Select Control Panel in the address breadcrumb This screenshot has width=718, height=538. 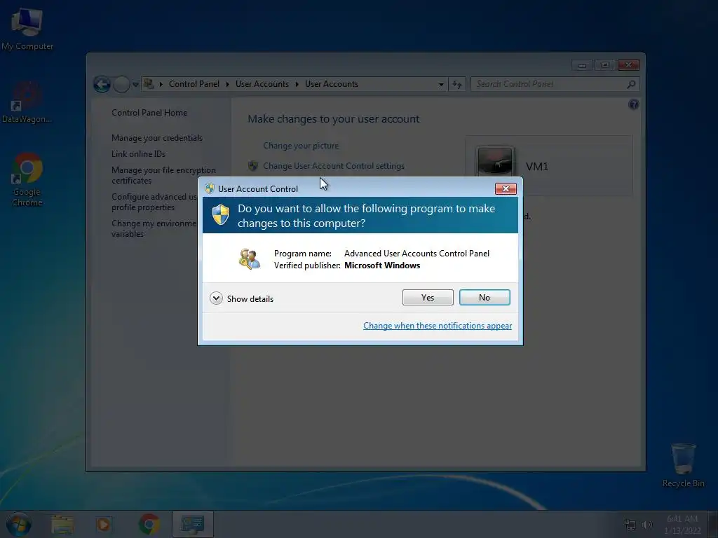(x=194, y=84)
